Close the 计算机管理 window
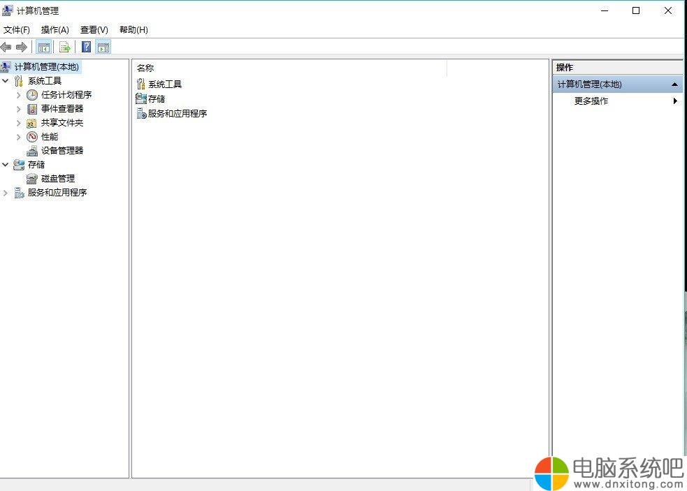This screenshot has height=491, width=687. click(x=667, y=10)
